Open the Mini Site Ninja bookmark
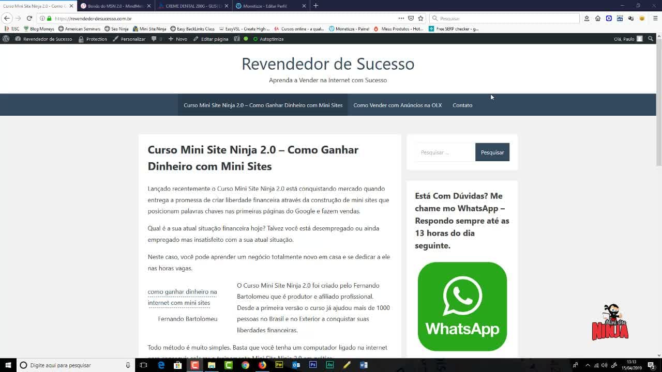662x372 pixels. pyautogui.click(x=149, y=29)
